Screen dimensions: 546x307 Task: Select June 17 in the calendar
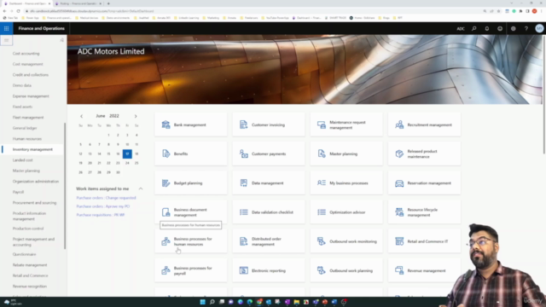click(x=127, y=153)
